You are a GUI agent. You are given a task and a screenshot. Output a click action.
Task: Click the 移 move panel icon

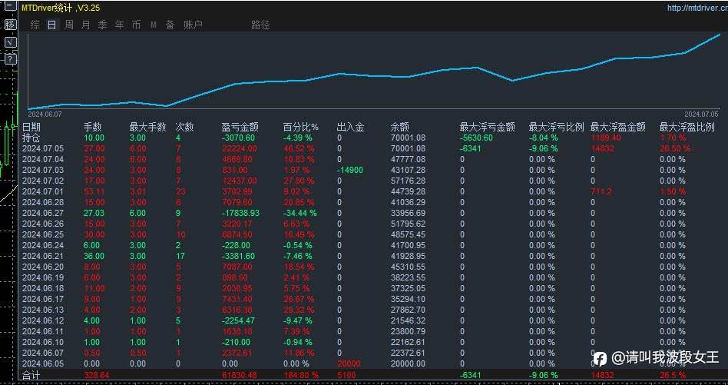click(x=11, y=25)
